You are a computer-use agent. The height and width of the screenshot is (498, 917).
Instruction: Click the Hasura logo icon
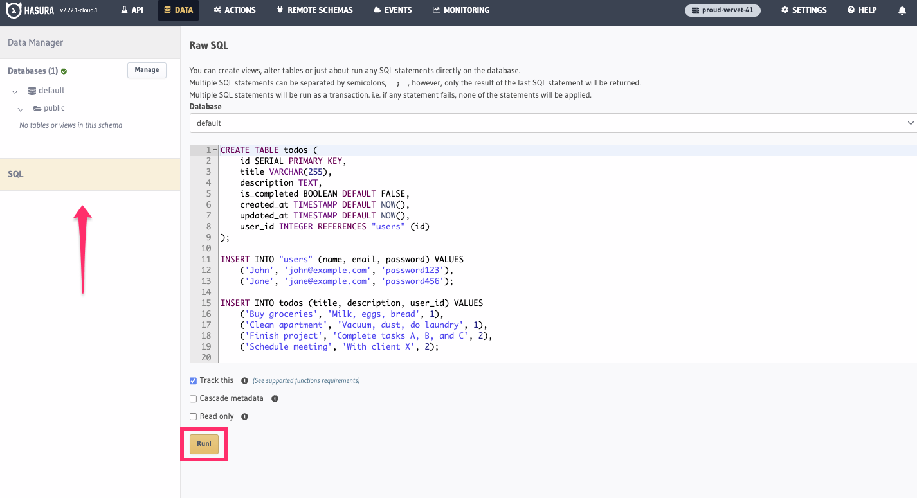point(13,10)
